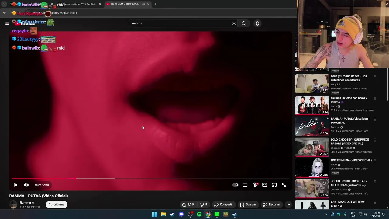This screenshot has height=219, width=389.
Task: Open Windows Security tray icon
Action: 339,214
